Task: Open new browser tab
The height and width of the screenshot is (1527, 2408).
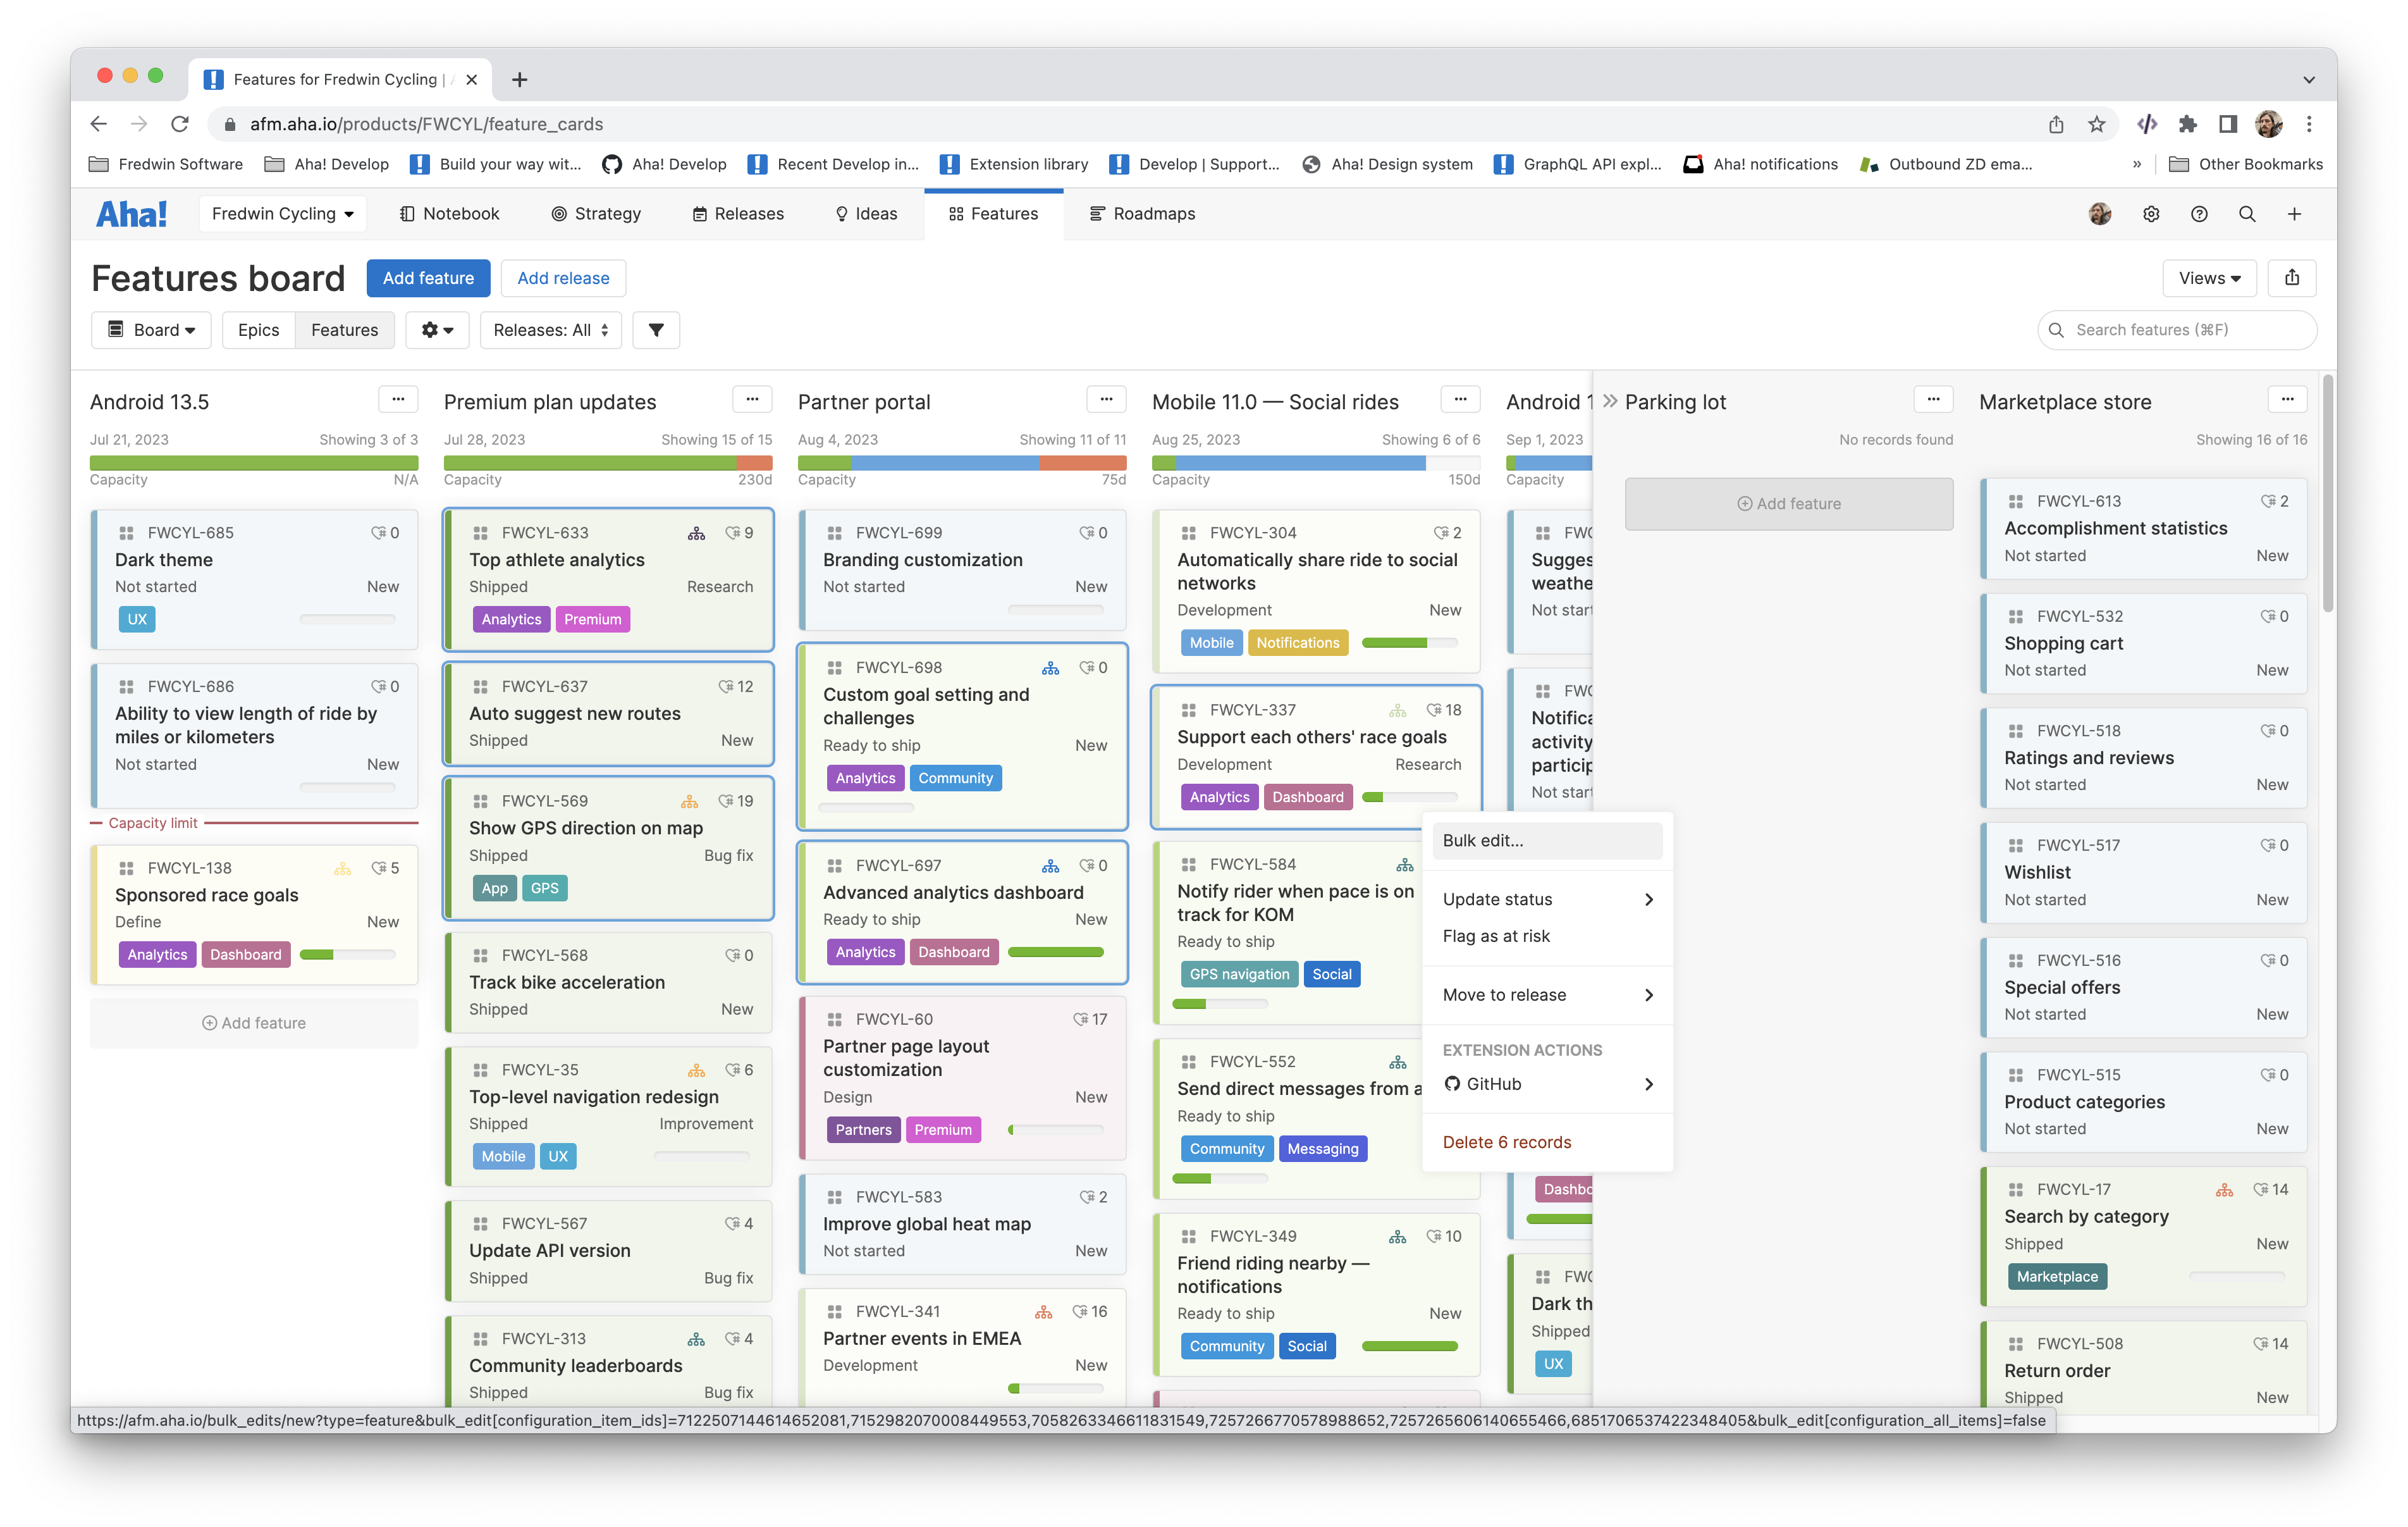Action: (x=520, y=80)
